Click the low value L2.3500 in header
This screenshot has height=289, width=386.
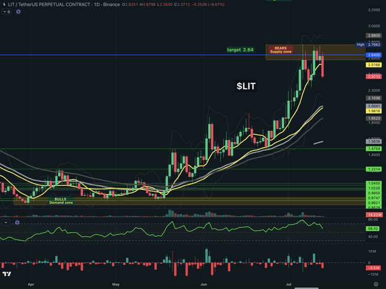(165, 5)
